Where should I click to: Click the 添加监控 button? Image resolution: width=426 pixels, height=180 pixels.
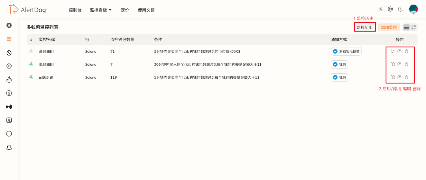[x=389, y=27]
